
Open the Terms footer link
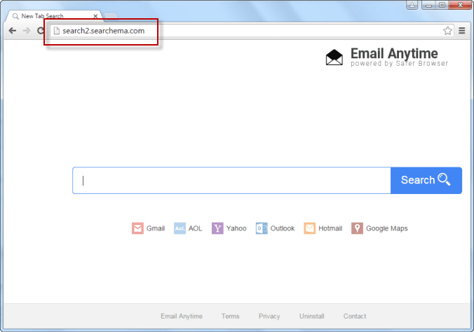(231, 317)
